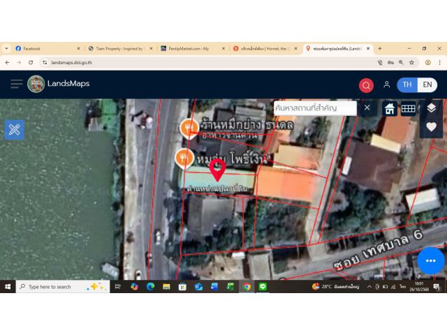The height and width of the screenshot is (335, 447).
Task: Click the taskbar clock and date
Action: (419, 287)
